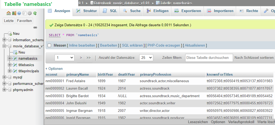This screenshot has height=125, width=275.
Task: Click the new database icon next to top Neu
Action: coord(10,34)
